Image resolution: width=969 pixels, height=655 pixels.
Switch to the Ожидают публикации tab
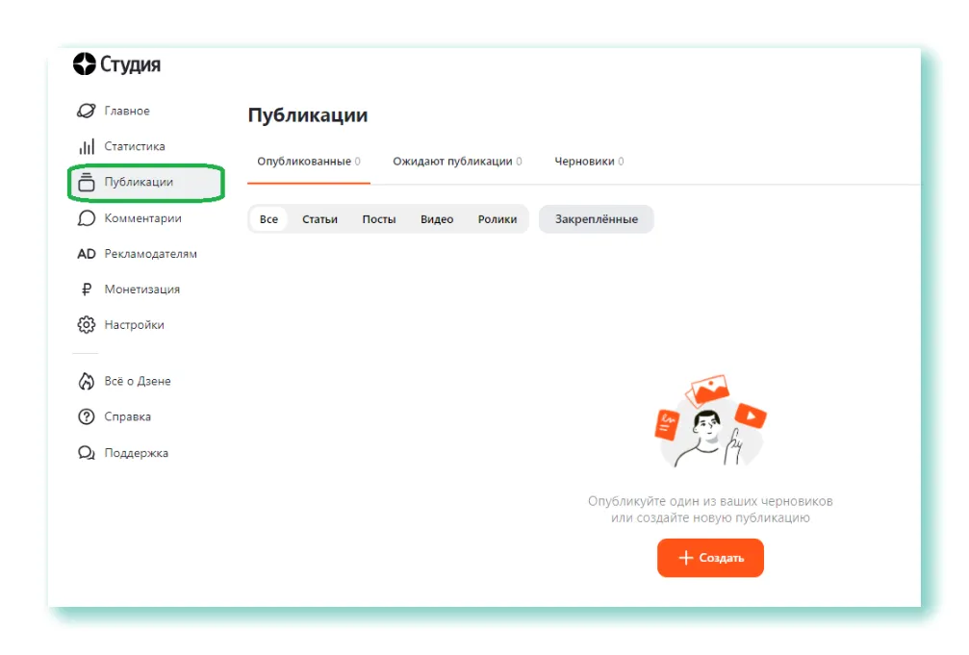click(x=457, y=162)
